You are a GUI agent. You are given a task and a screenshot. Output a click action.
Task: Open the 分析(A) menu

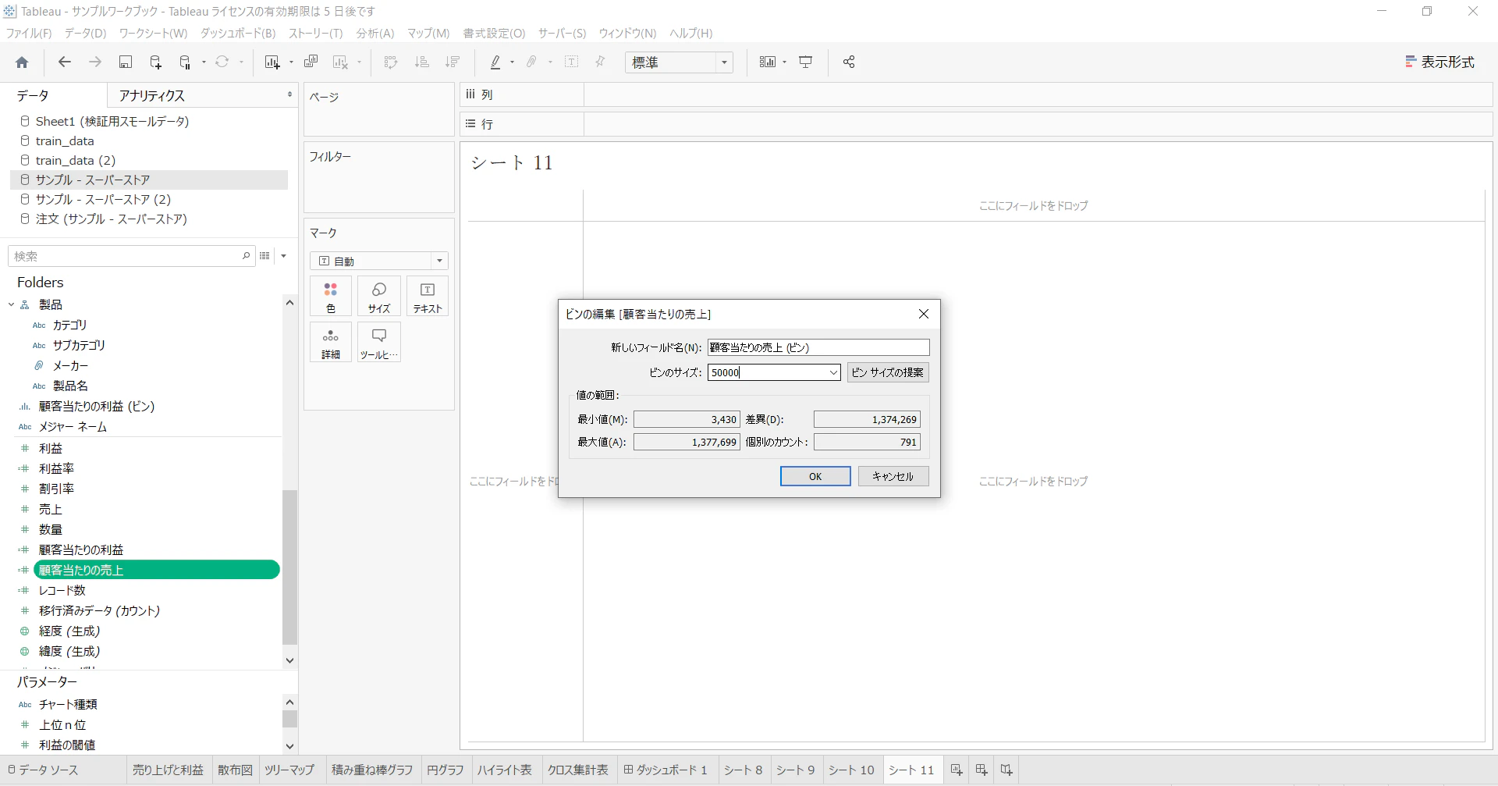coord(375,34)
